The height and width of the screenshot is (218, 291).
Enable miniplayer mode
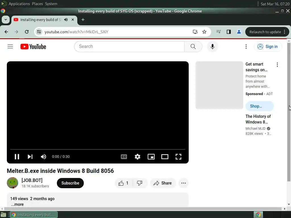pyautogui.click(x=151, y=157)
